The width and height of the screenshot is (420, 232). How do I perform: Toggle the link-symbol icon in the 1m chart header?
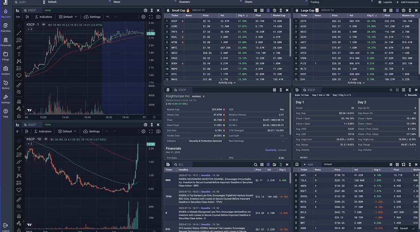pos(152,11)
